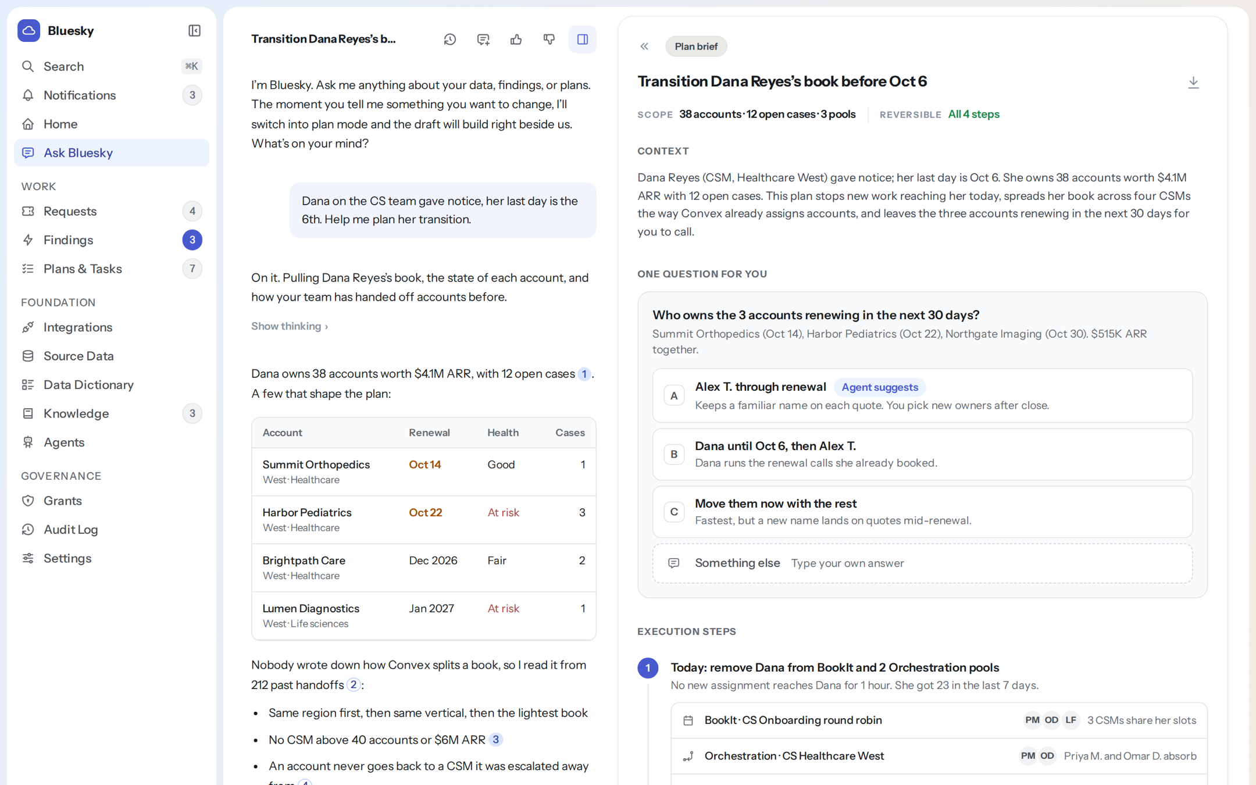1256x785 pixels.
Task: Click Something else answer field
Action: tap(922, 563)
